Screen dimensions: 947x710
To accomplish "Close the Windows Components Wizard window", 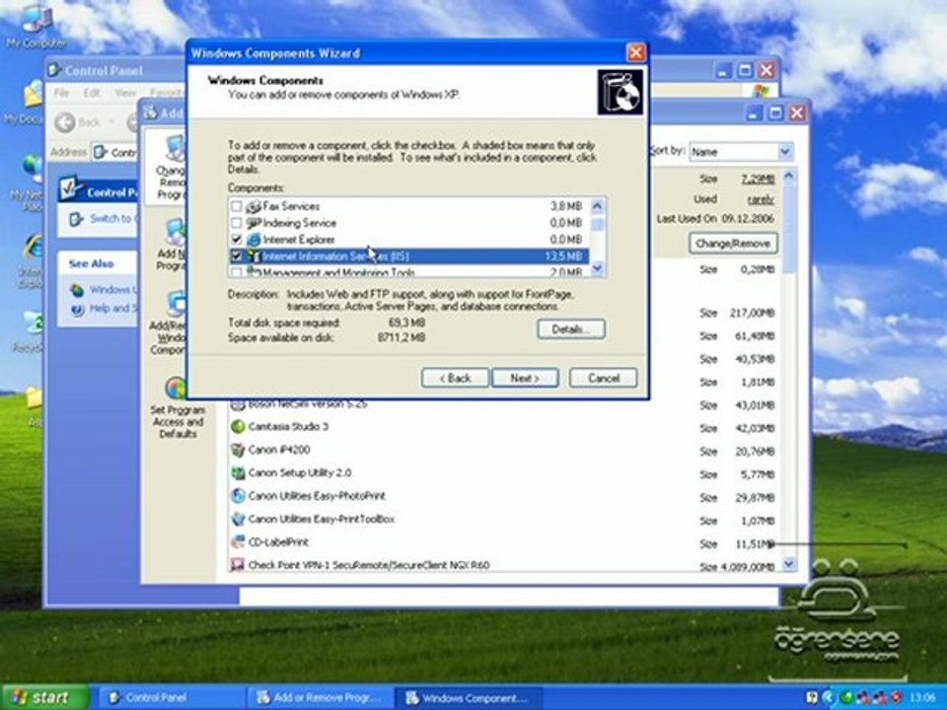I will pyautogui.click(x=635, y=52).
